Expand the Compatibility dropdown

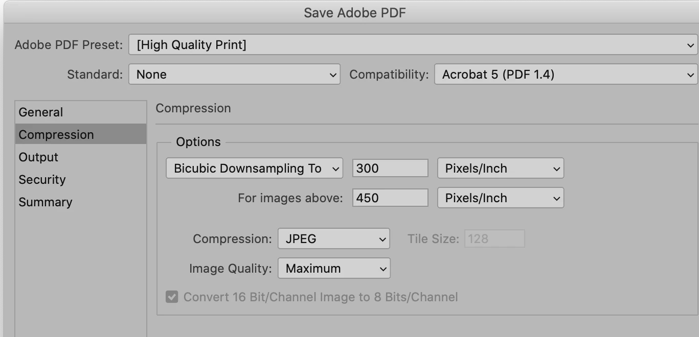pos(566,75)
